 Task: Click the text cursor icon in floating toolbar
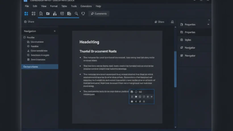[x=132, y=97]
